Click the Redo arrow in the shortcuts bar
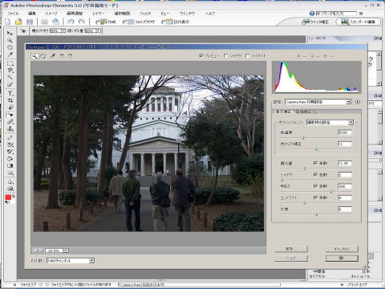385x289 pixels. [82, 22]
